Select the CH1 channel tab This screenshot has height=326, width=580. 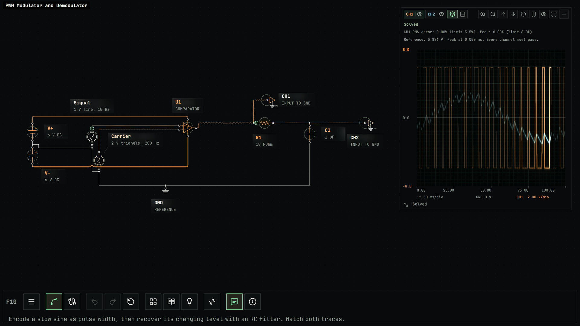(410, 14)
